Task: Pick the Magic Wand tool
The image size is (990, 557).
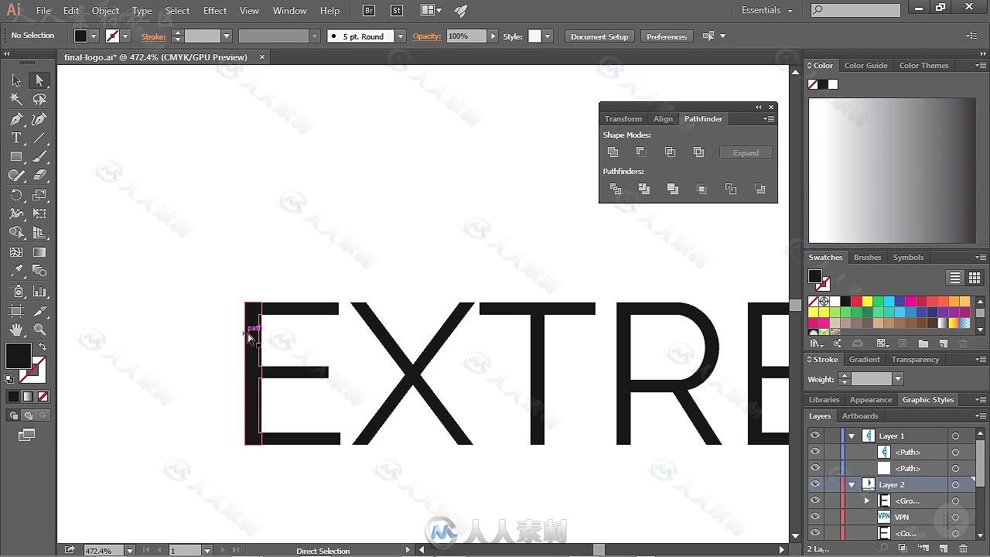Action: click(x=16, y=99)
